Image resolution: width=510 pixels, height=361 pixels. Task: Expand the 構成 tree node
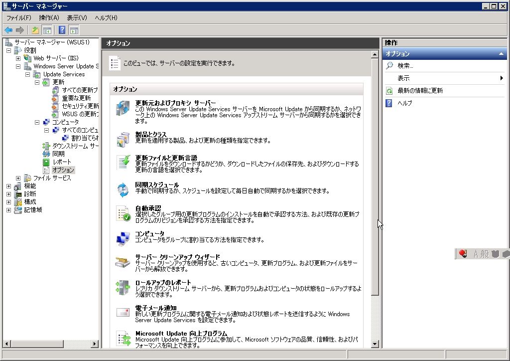tap(9, 202)
